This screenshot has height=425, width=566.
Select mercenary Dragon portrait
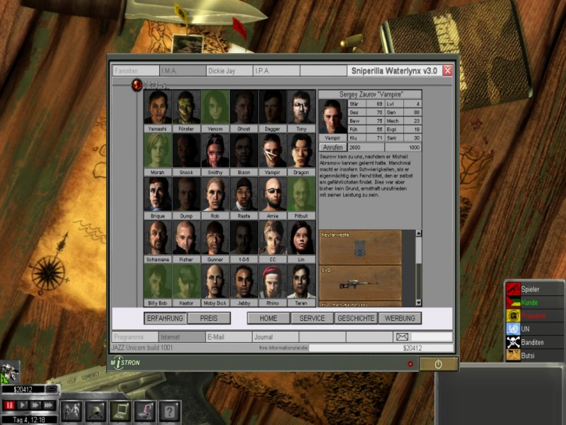pos(301,151)
